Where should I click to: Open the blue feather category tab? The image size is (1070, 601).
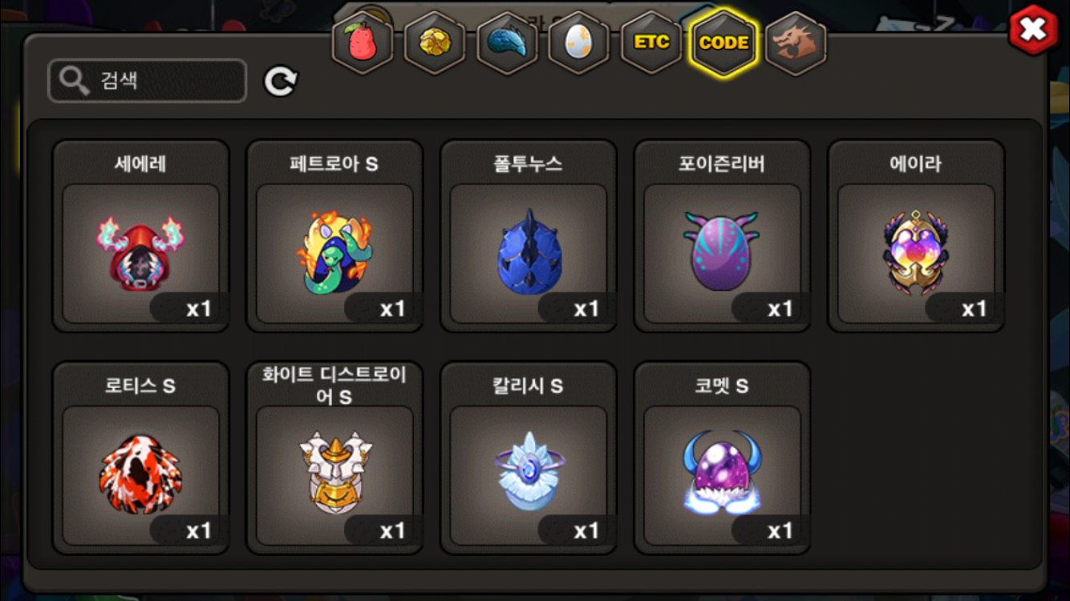[507, 42]
